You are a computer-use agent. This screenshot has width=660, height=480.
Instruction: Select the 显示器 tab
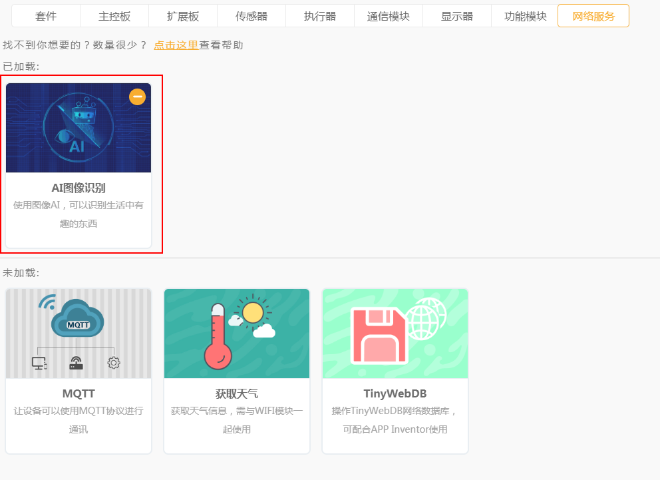pyautogui.click(x=457, y=16)
